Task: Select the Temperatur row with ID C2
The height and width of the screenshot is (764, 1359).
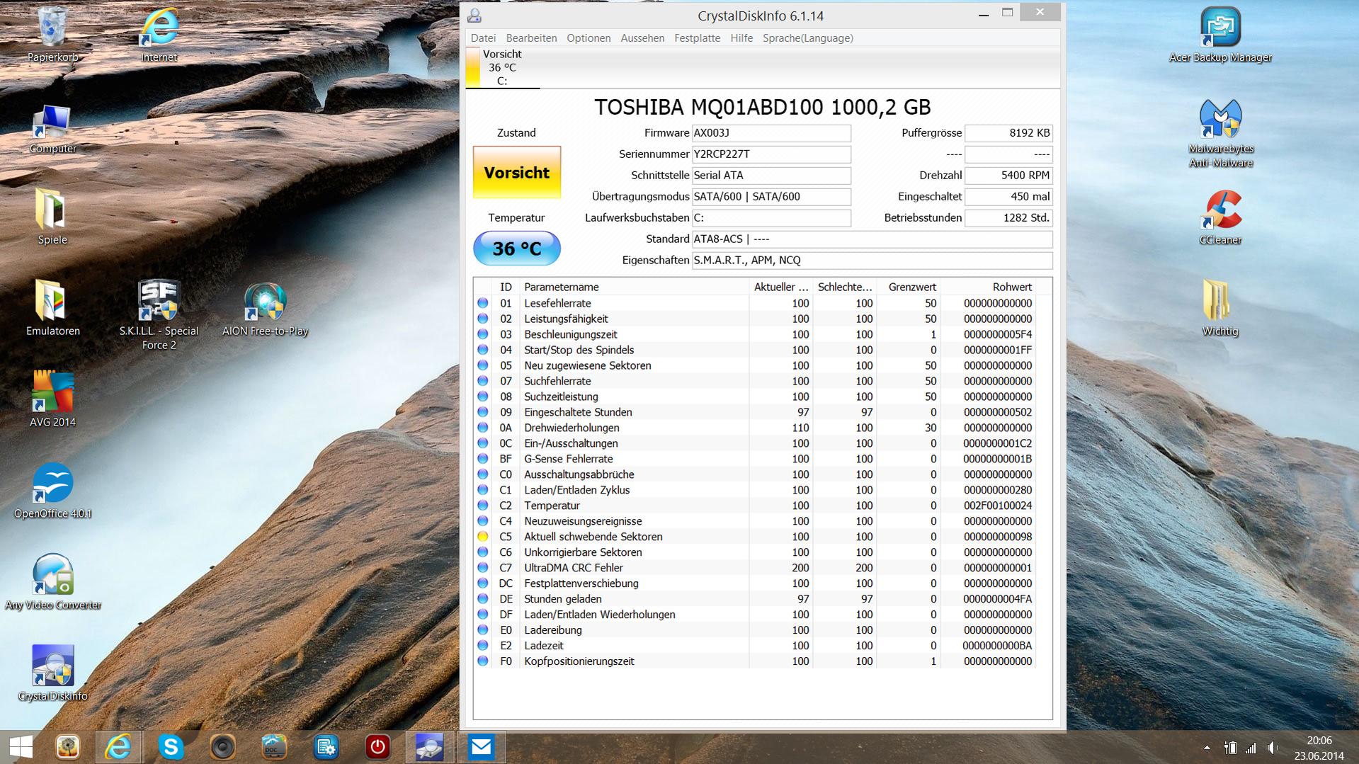Action: [756, 506]
